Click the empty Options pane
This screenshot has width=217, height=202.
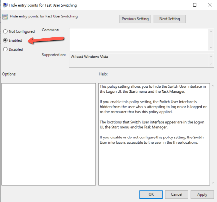[x=48, y=134]
